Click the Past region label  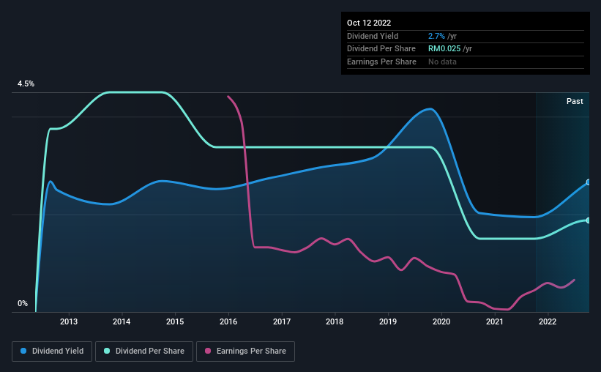(x=575, y=101)
